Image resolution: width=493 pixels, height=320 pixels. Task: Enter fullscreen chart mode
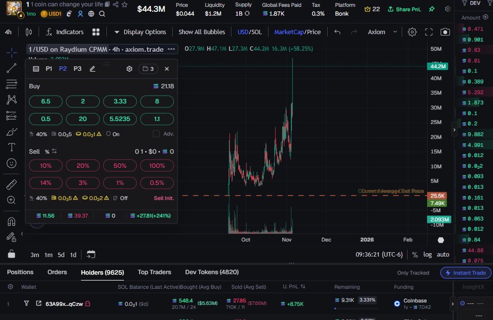(429, 32)
